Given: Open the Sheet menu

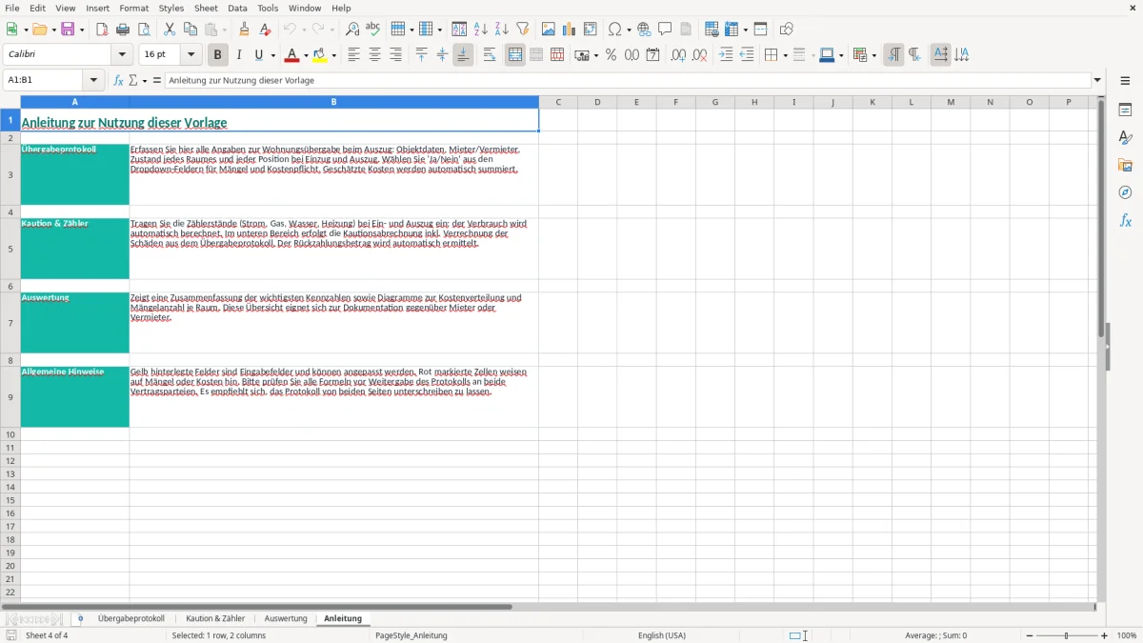Looking at the screenshot, I should click(206, 8).
